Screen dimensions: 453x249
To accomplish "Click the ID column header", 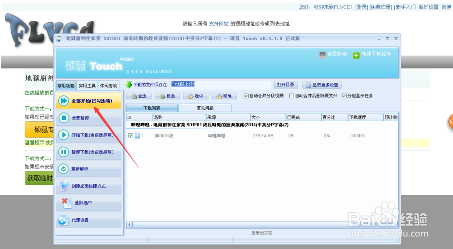I will [x=140, y=117].
